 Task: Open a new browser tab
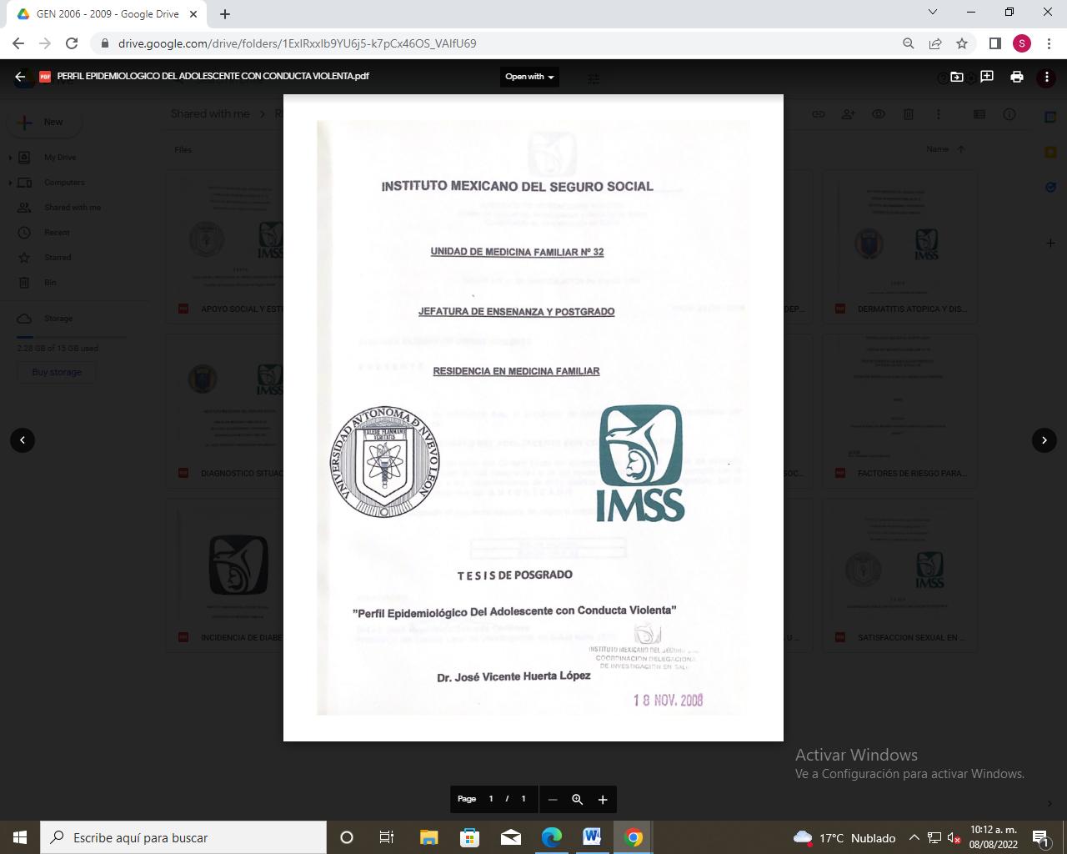coord(224,14)
